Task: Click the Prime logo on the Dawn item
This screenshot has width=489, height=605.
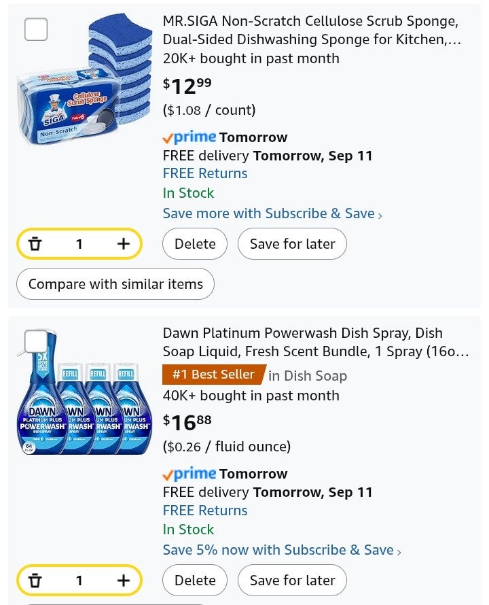Action: tap(189, 474)
